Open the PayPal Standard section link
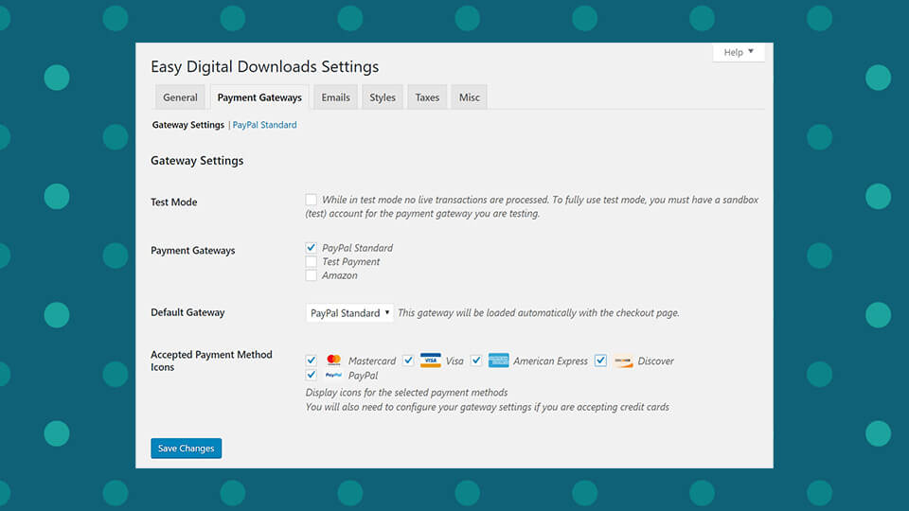The width and height of the screenshot is (909, 511). [x=264, y=125]
